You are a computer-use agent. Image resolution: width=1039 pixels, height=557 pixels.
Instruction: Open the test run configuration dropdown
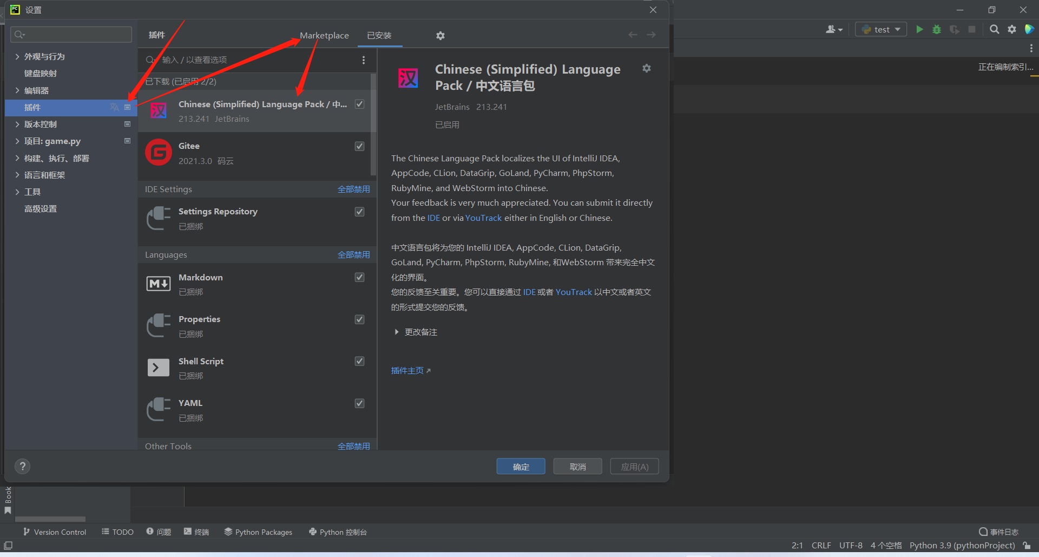pos(881,29)
